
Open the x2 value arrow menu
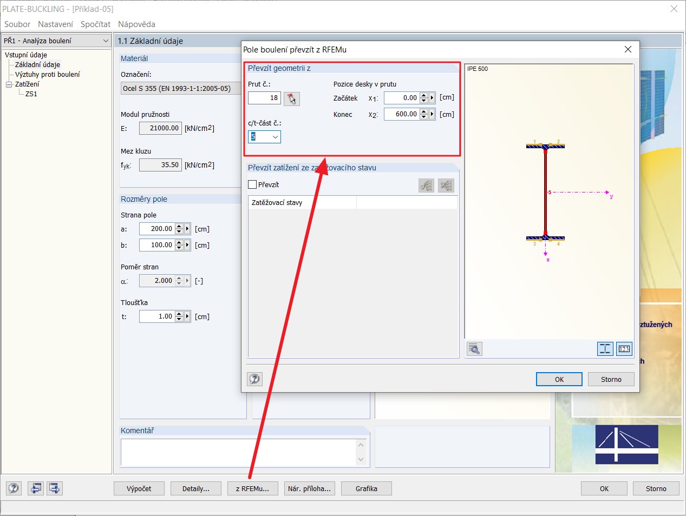click(x=432, y=114)
